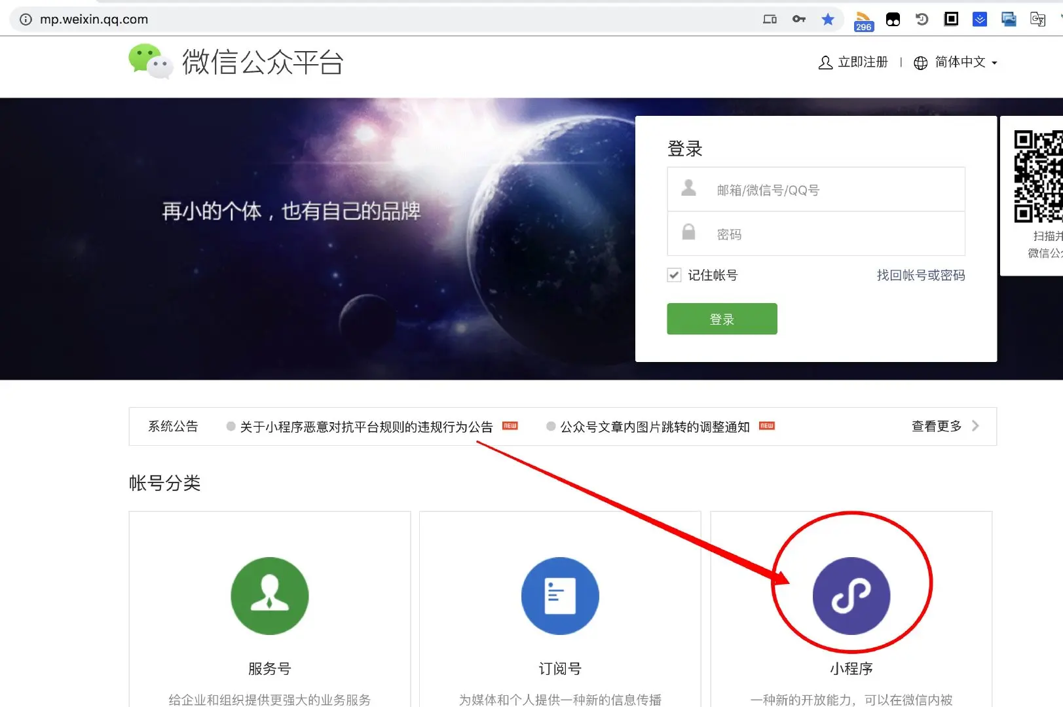
Task: Click 找回帐号或密码 link
Action: (x=921, y=276)
